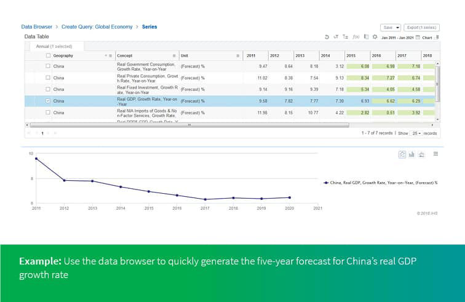
Task: Check the Real Government Consumption row checkbox
Action: 48,66
